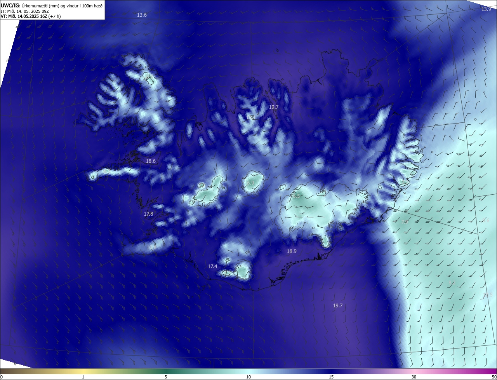Viewport: 497px width, 380px height.
Task: Click the colour scale tick labelled 0
Action: [x=1, y=377]
